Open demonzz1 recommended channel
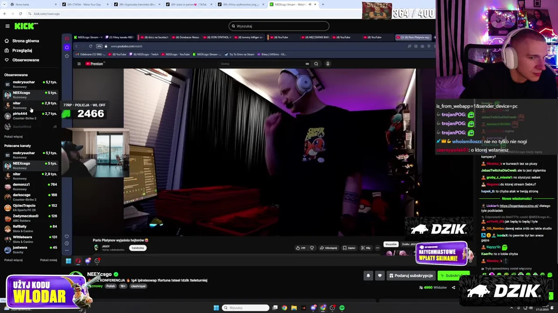558x313 pixels. 31,186
